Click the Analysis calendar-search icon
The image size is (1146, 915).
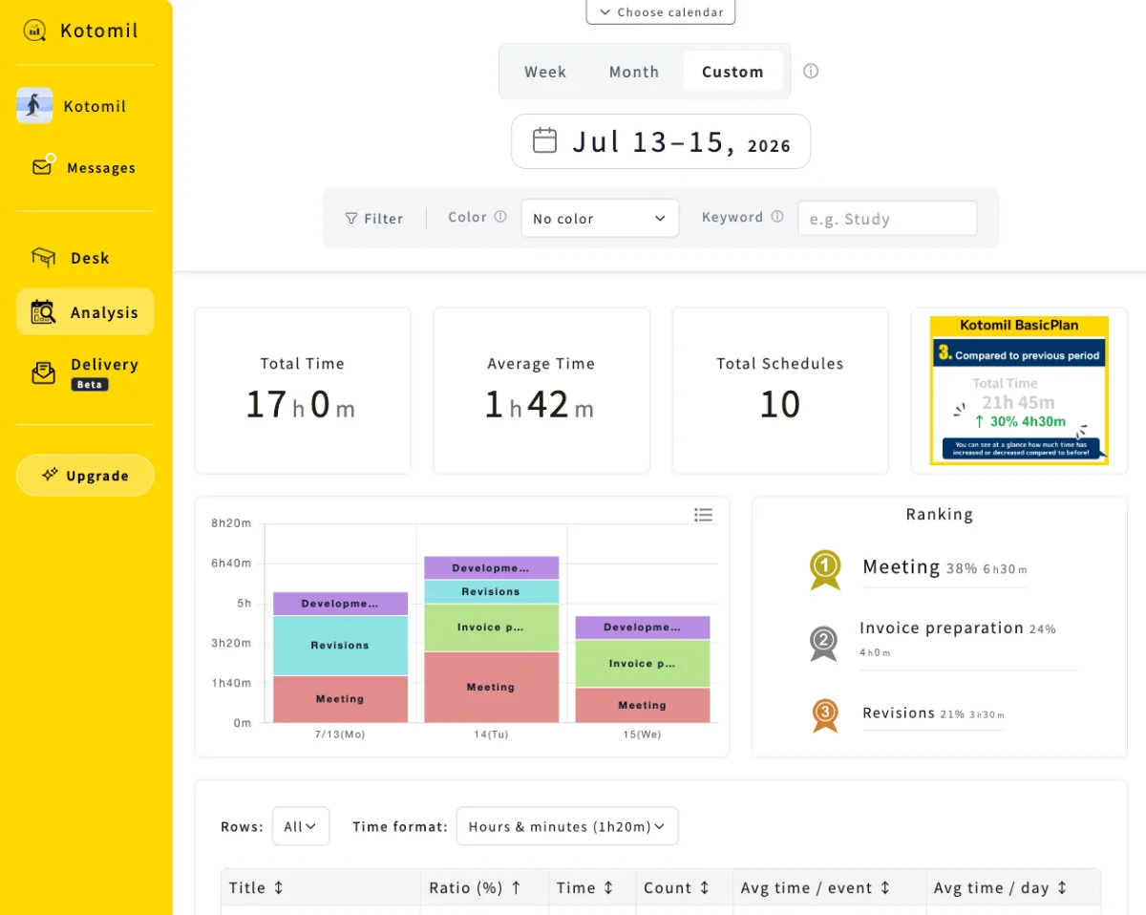click(43, 312)
